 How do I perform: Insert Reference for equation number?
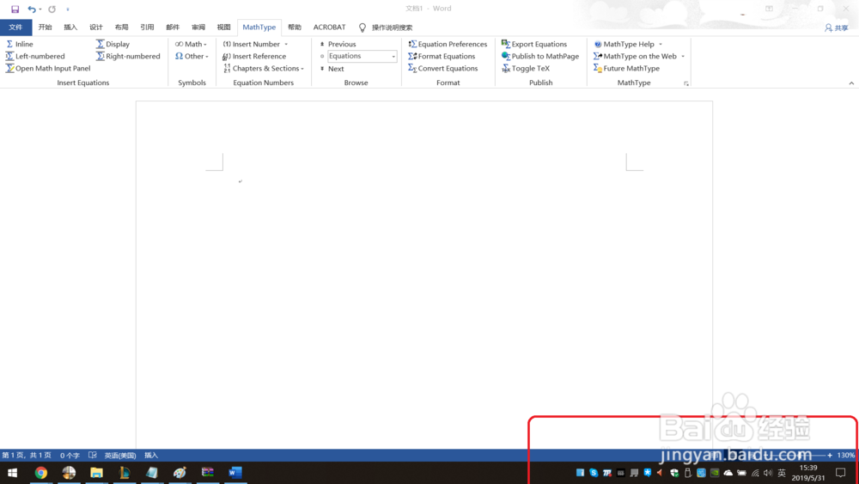tap(254, 56)
